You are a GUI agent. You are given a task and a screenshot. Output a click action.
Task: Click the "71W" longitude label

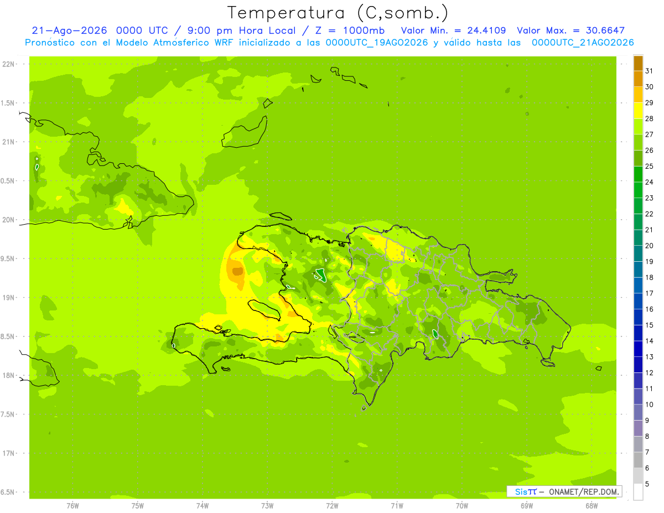coord(397,506)
